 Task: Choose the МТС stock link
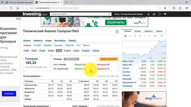(x=78, y=45)
